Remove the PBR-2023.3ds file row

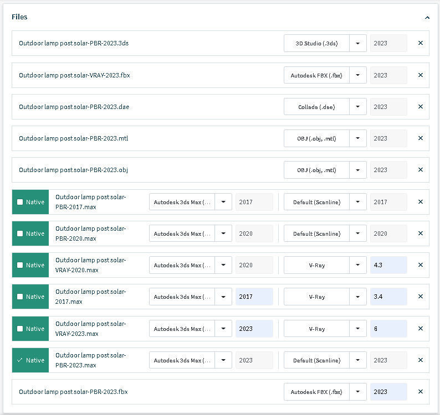click(x=421, y=43)
